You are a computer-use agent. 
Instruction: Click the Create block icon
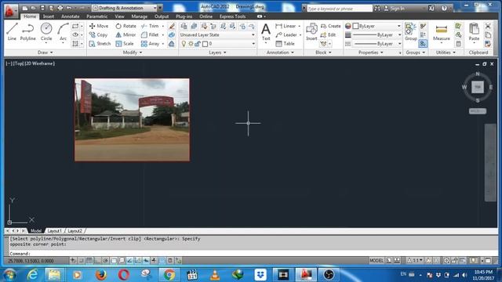tap(331, 26)
